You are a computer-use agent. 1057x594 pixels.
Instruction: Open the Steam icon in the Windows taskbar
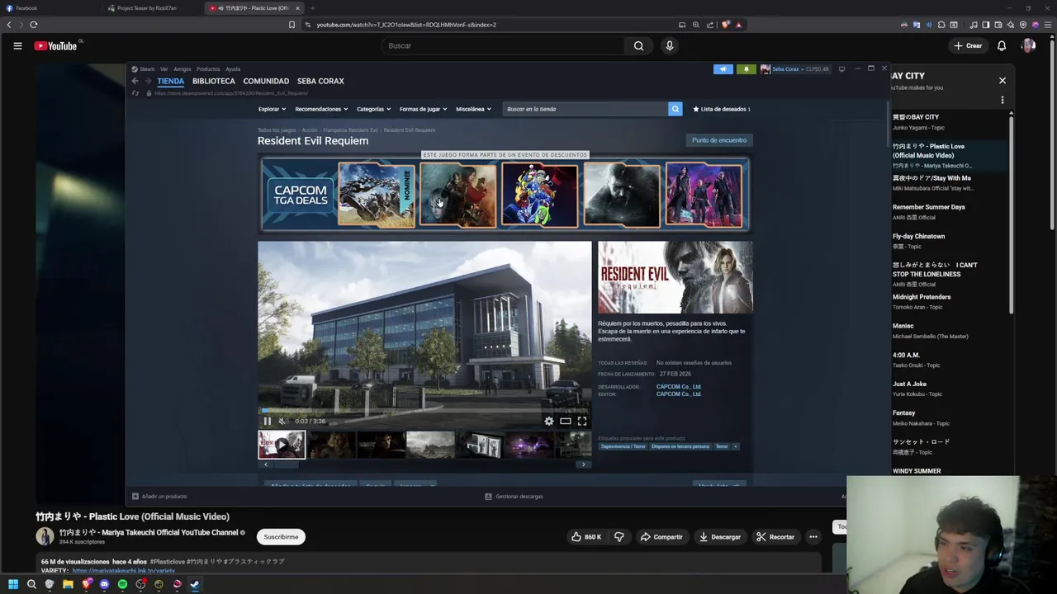pyautogui.click(x=195, y=585)
